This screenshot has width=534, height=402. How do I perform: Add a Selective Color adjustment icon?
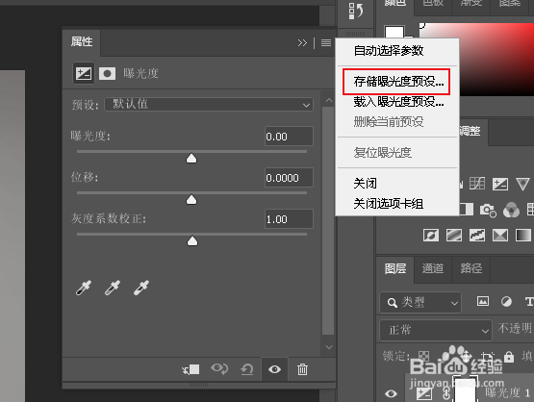click(500, 236)
